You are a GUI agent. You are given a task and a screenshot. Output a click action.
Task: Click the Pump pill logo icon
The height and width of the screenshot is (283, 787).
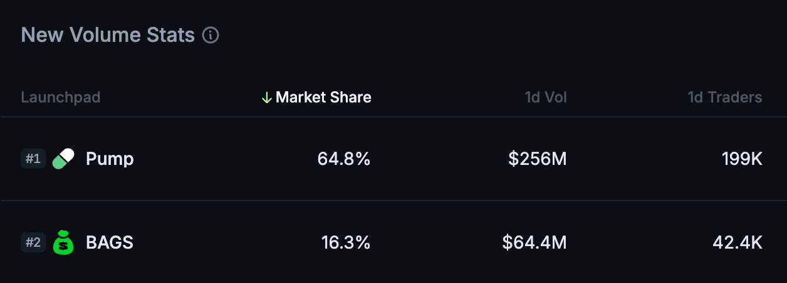pyautogui.click(x=63, y=159)
